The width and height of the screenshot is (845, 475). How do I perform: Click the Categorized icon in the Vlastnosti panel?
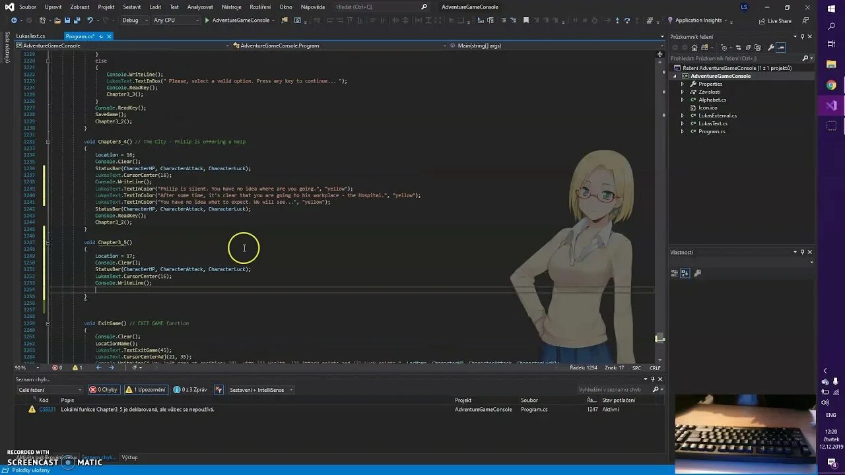675,273
